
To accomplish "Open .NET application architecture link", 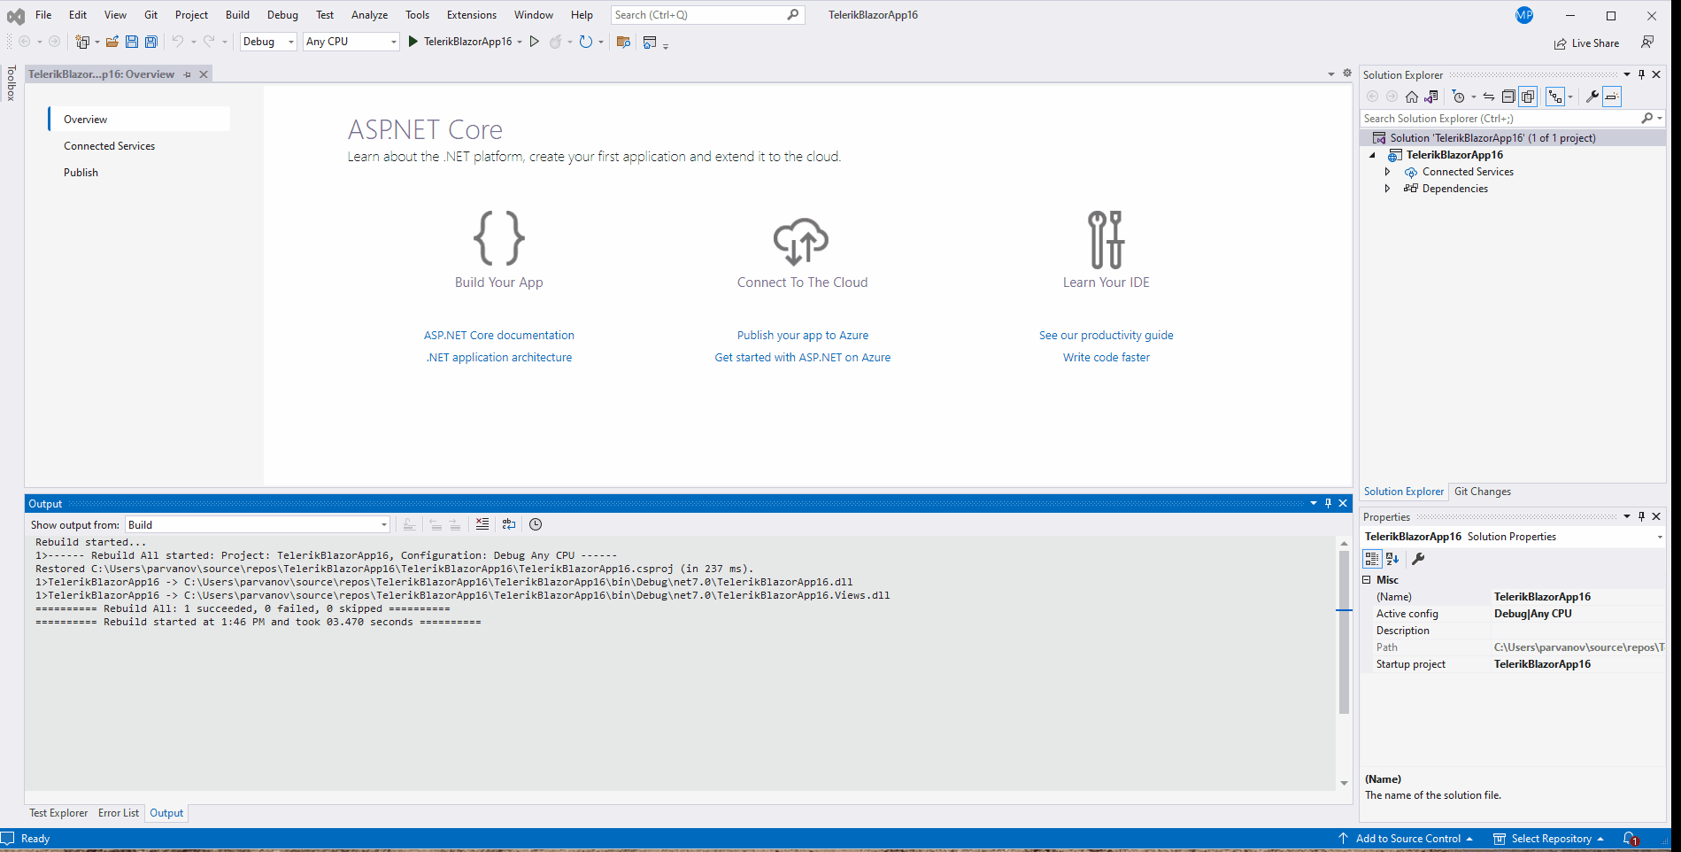I will coord(499,358).
